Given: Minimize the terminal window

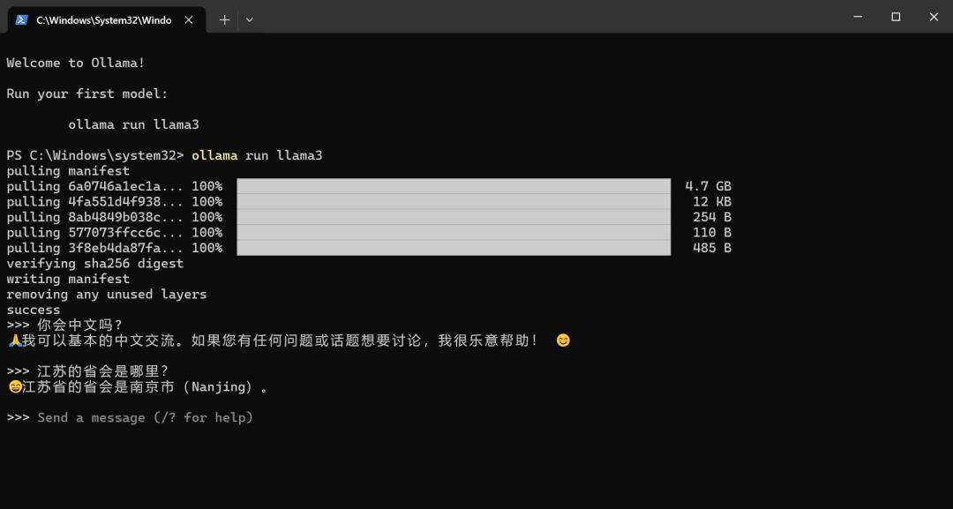Looking at the screenshot, I should click(858, 17).
